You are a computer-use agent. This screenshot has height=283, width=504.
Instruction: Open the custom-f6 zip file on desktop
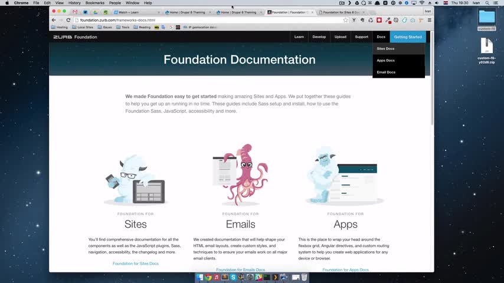click(x=487, y=51)
